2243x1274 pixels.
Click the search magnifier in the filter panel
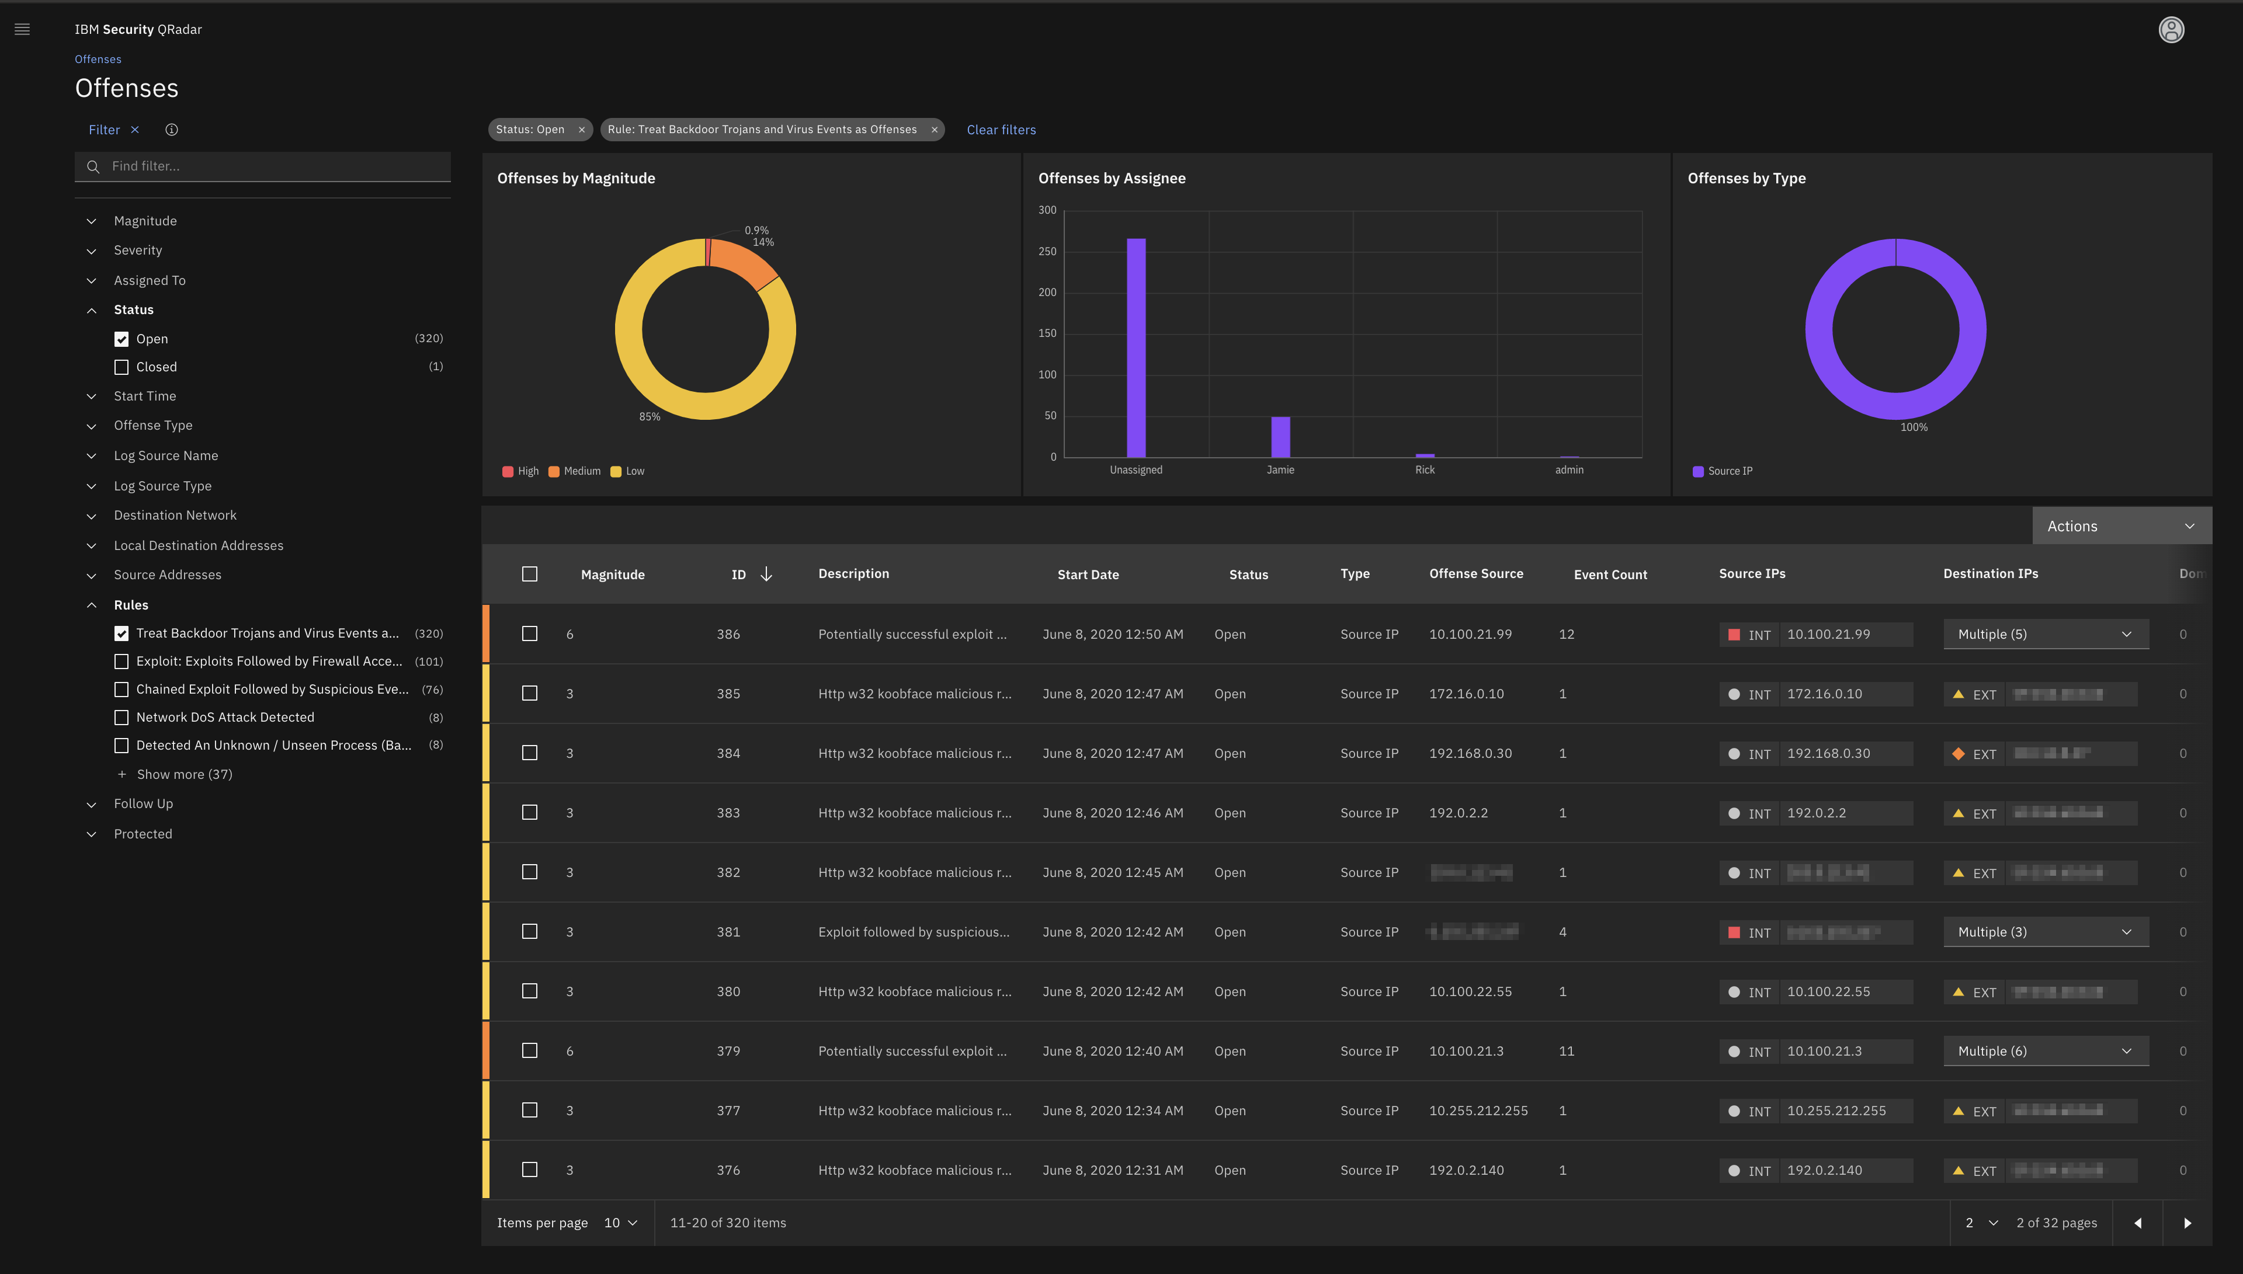[93, 166]
